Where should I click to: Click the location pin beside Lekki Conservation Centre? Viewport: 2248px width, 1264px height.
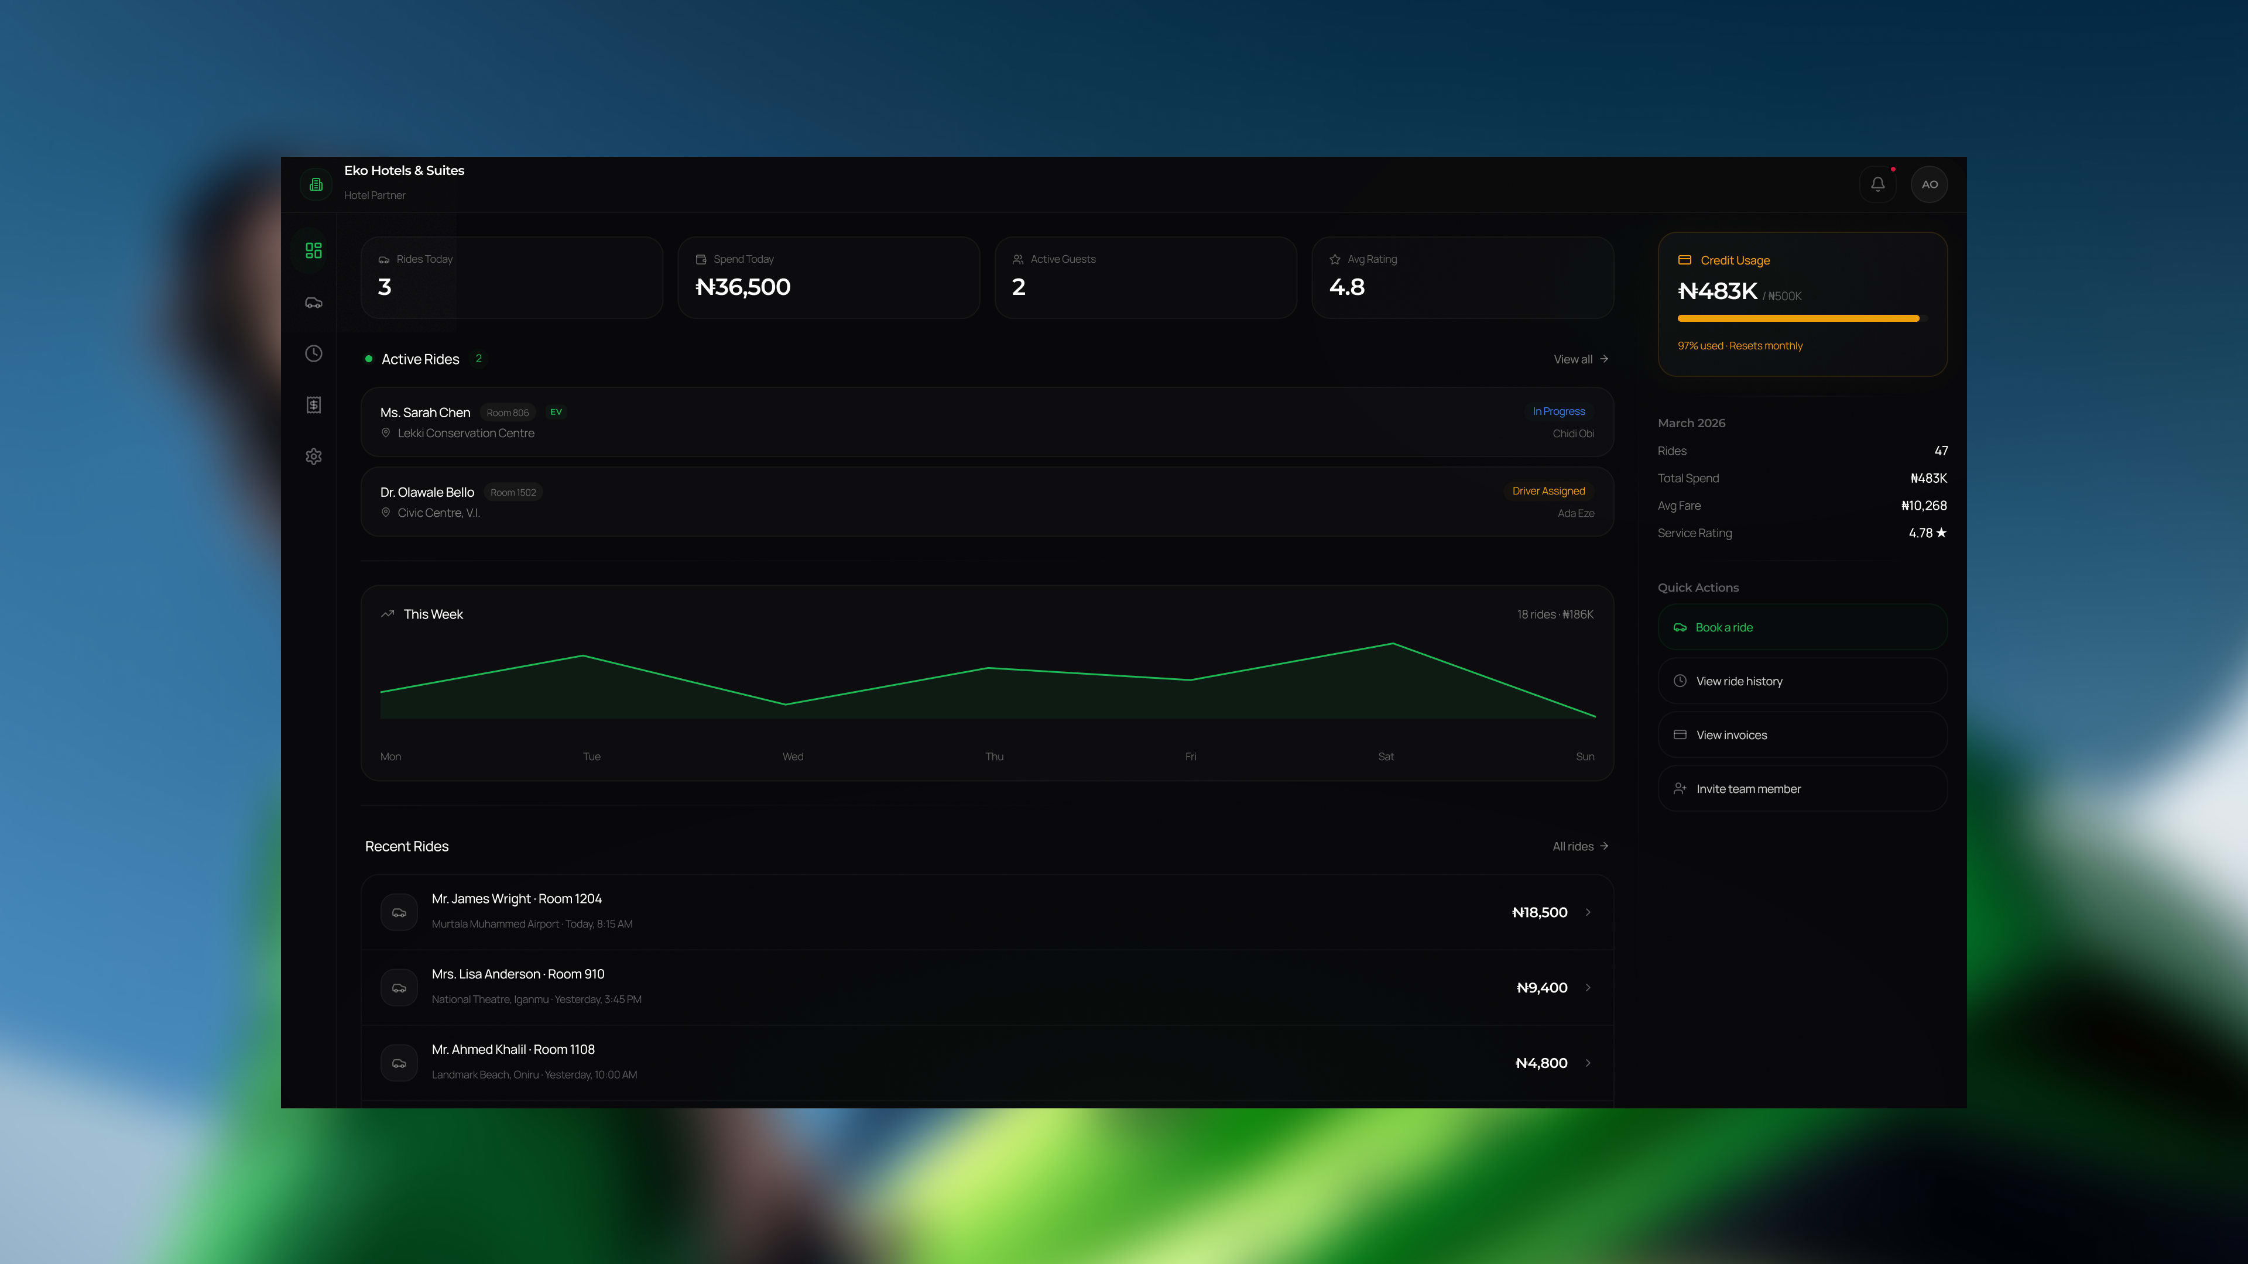(386, 432)
